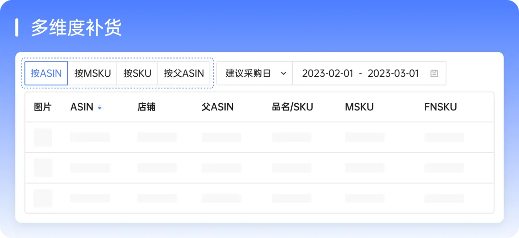This screenshot has width=519, height=238.
Task: Click the start date 2023-02-01
Action: point(328,73)
